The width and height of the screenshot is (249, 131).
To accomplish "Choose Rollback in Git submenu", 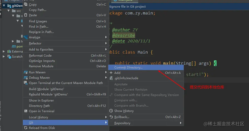I will click(x=146, y=117).
